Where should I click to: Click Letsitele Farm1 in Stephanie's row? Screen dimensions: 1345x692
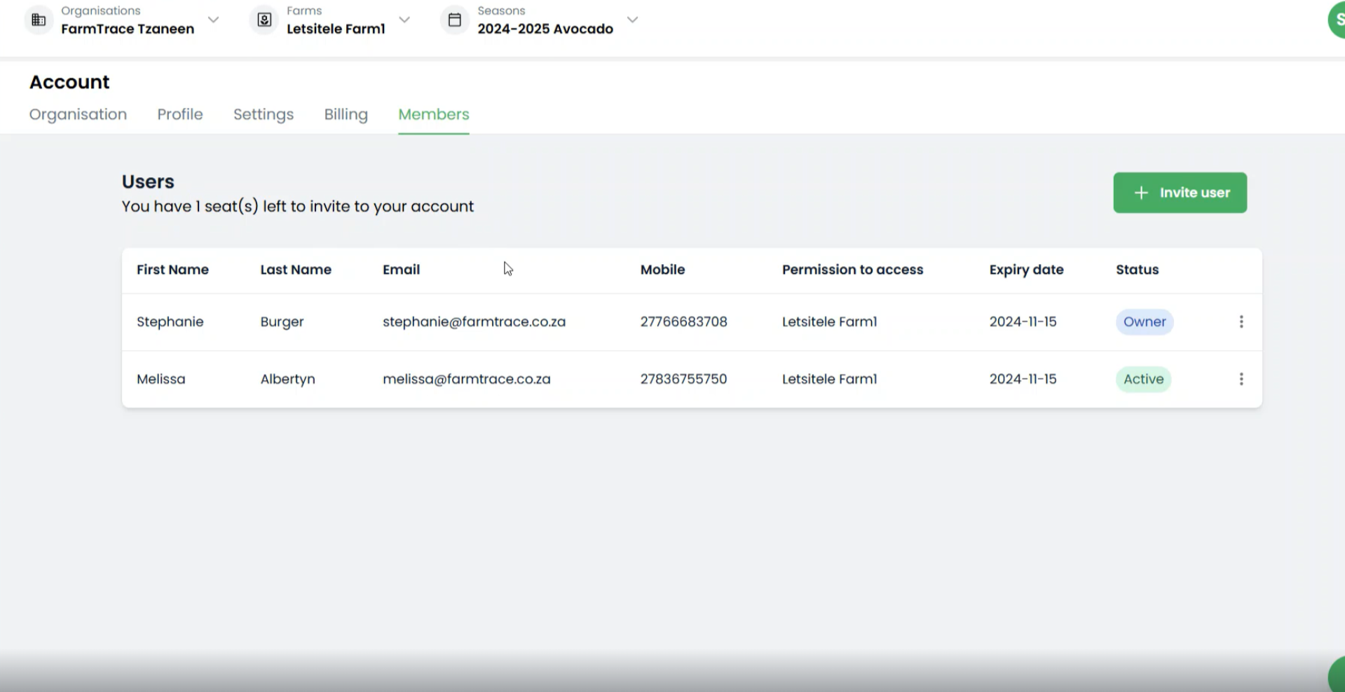829,321
